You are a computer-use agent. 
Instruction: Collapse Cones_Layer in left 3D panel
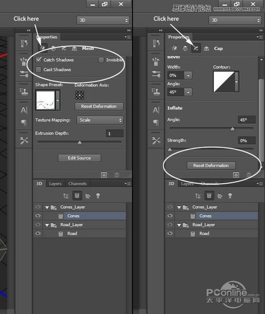(x=47, y=208)
